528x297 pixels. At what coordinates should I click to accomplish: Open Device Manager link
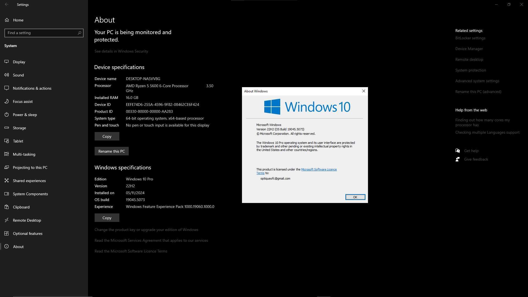click(x=469, y=49)
